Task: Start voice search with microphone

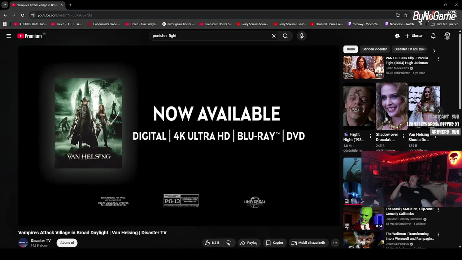Action: point(302,36)
